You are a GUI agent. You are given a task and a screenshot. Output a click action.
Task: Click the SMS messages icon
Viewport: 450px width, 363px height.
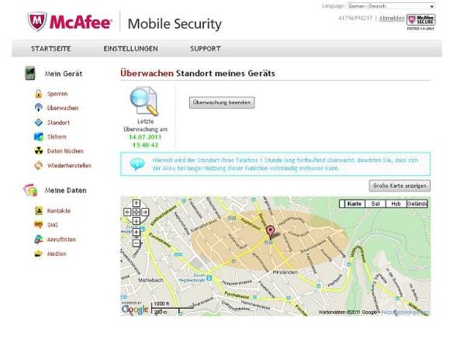click(39, 225)
